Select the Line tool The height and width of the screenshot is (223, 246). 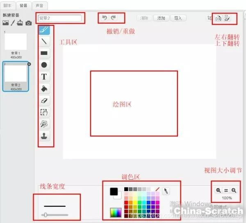pos(44,41)
